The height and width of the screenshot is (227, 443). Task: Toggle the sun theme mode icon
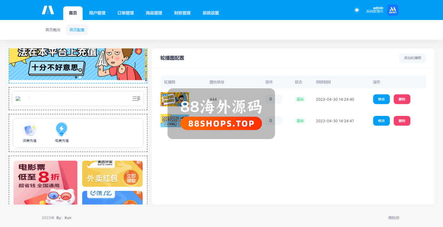[357, 10]
